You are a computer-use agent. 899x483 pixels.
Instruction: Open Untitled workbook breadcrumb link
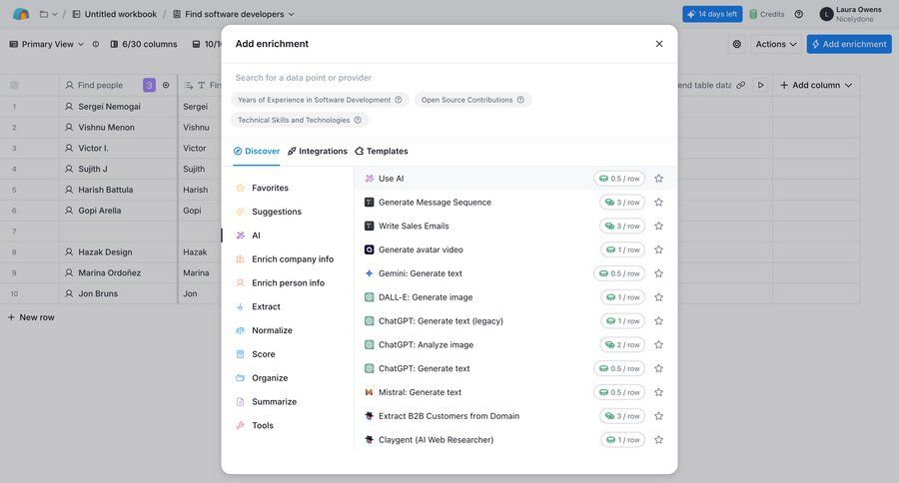(115, 14)
